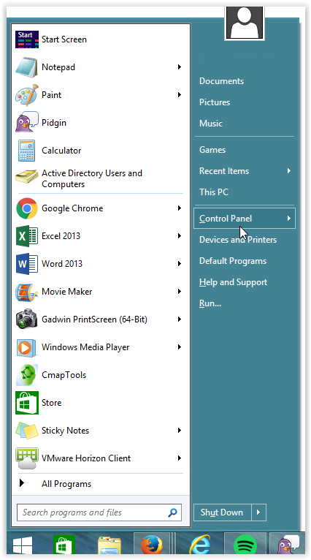Expand Word 2013's jump list arrow
The height and width of the screenshot is (560, 311).
[180, 264]
